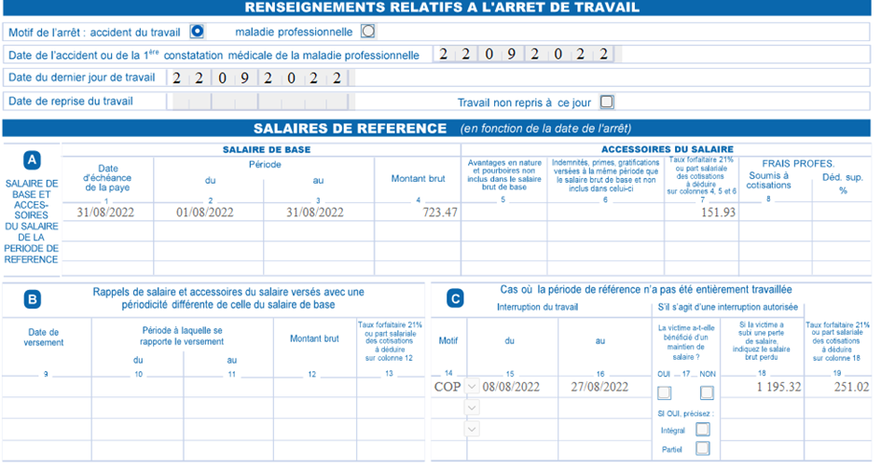Select the maladie professionnelle radio button

click(x=368, y=31)
